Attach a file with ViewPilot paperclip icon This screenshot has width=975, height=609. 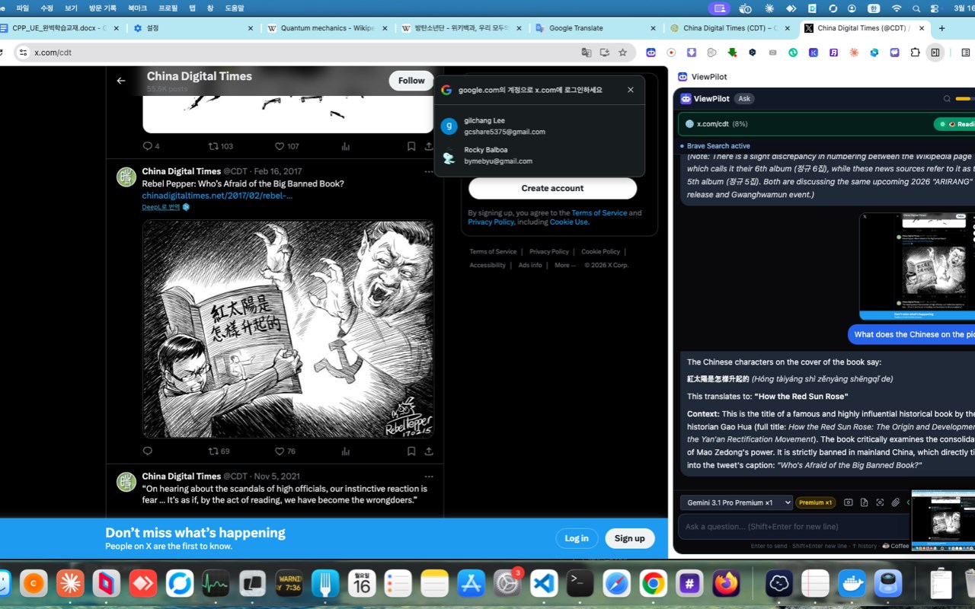(x=896, y=502)
